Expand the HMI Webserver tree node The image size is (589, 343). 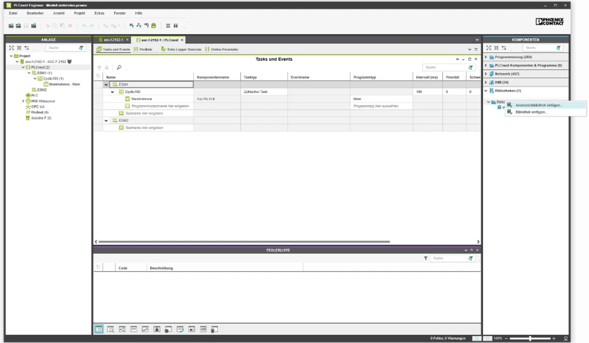[x=23, y=101]
